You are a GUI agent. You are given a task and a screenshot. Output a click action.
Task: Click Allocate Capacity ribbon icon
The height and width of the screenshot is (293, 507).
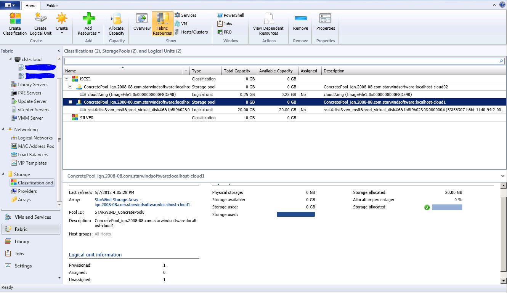[x=116, y=24]
